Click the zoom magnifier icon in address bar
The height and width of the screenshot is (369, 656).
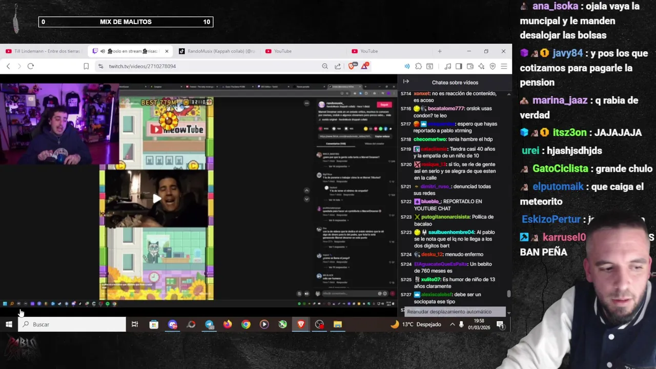325,66
